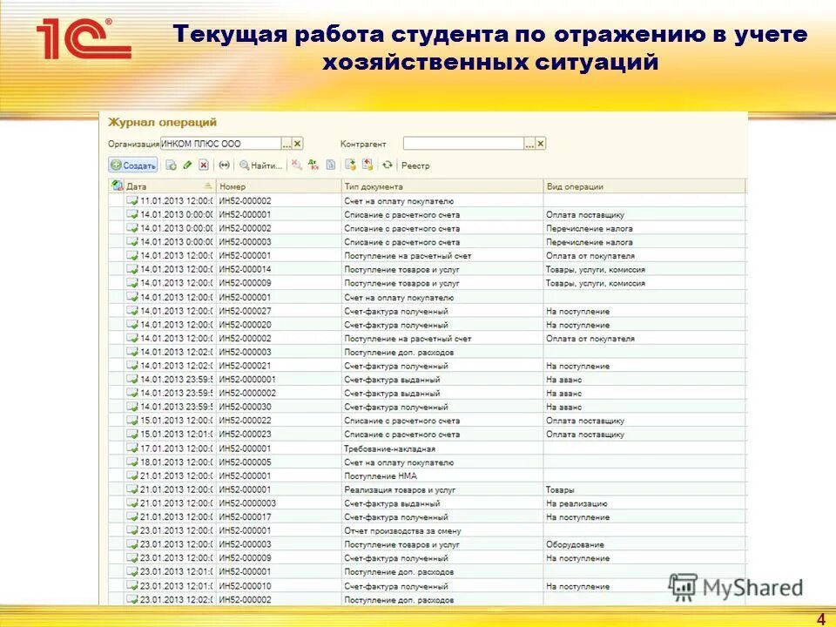Click the refresh list icon

point(388,164)
